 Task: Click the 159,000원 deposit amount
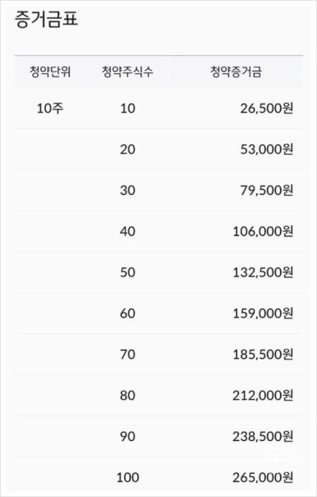263,314
